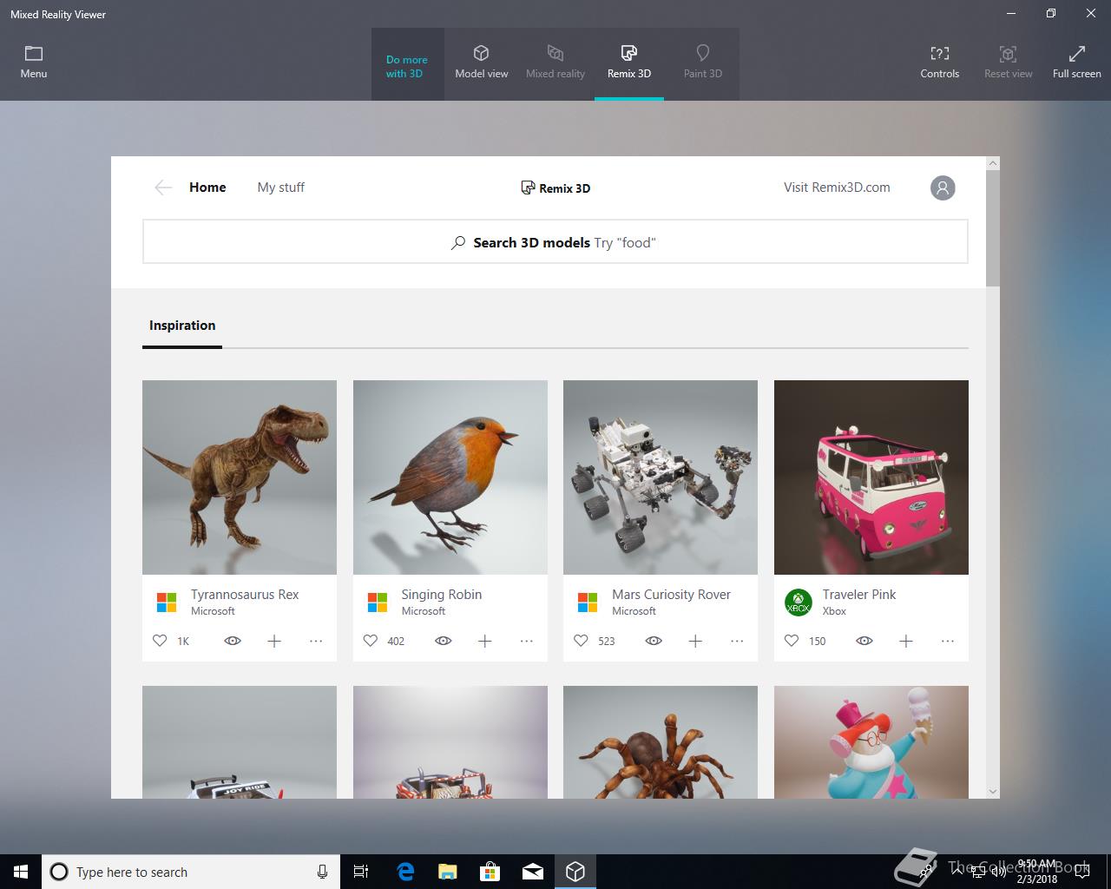Preview Singing Robin with eye icon
Screen dimensions: 1111x889
[444, 641]
